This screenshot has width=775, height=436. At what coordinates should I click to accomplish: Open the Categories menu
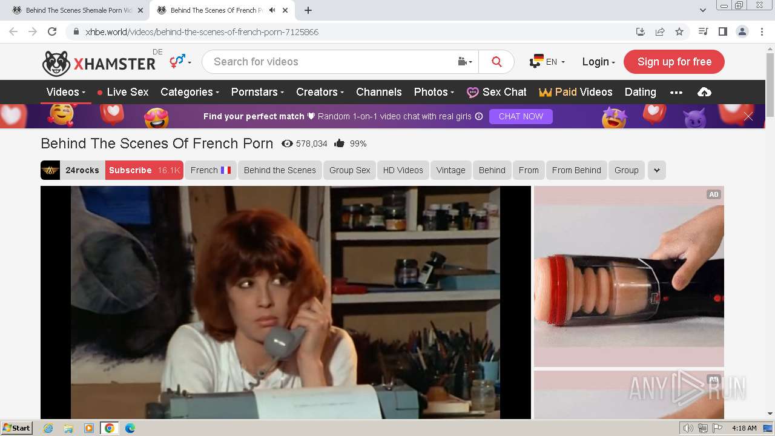190,92
